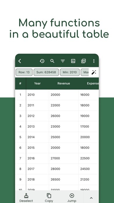Tap the magic wand icon

(x=94, y=72)
